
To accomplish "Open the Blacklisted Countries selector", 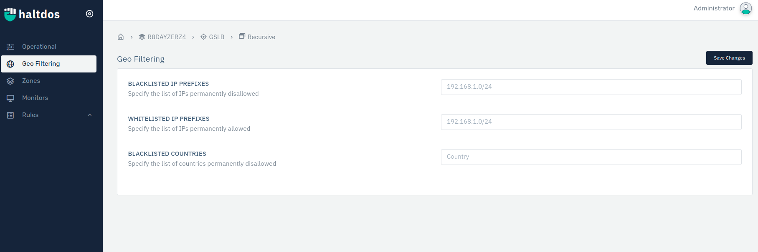I will pos(591,157).
